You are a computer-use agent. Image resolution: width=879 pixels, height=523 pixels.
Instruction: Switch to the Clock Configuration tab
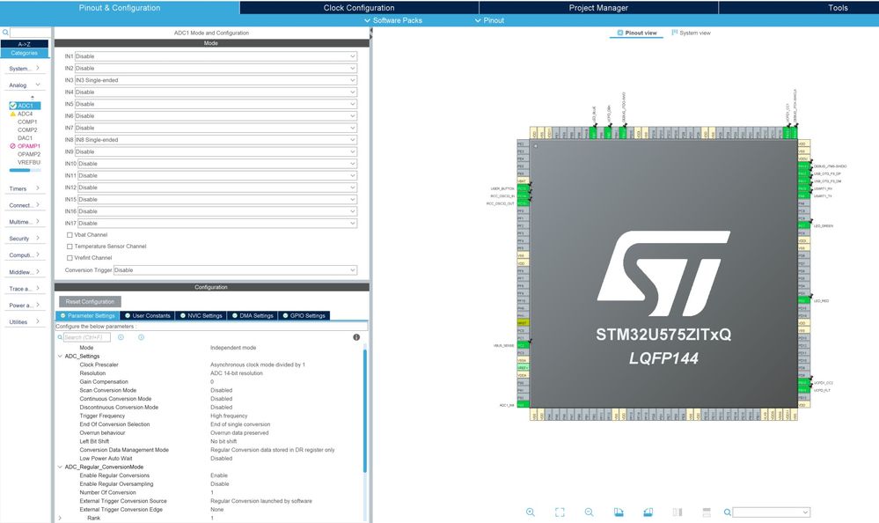coord(359,8)
